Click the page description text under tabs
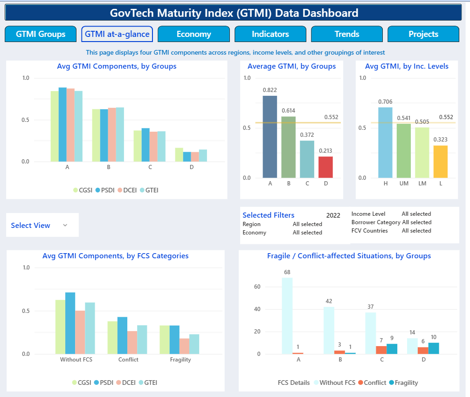The height and width of the screenshot is (397, 470). coord(235,53)
